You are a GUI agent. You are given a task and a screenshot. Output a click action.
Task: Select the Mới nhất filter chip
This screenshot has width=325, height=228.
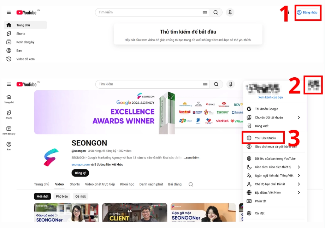[x=42, y=196]
